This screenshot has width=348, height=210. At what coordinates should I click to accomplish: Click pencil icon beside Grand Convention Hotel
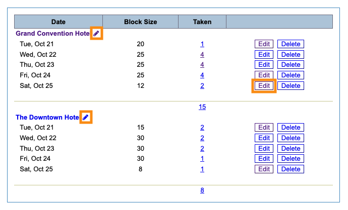[96, 33]
